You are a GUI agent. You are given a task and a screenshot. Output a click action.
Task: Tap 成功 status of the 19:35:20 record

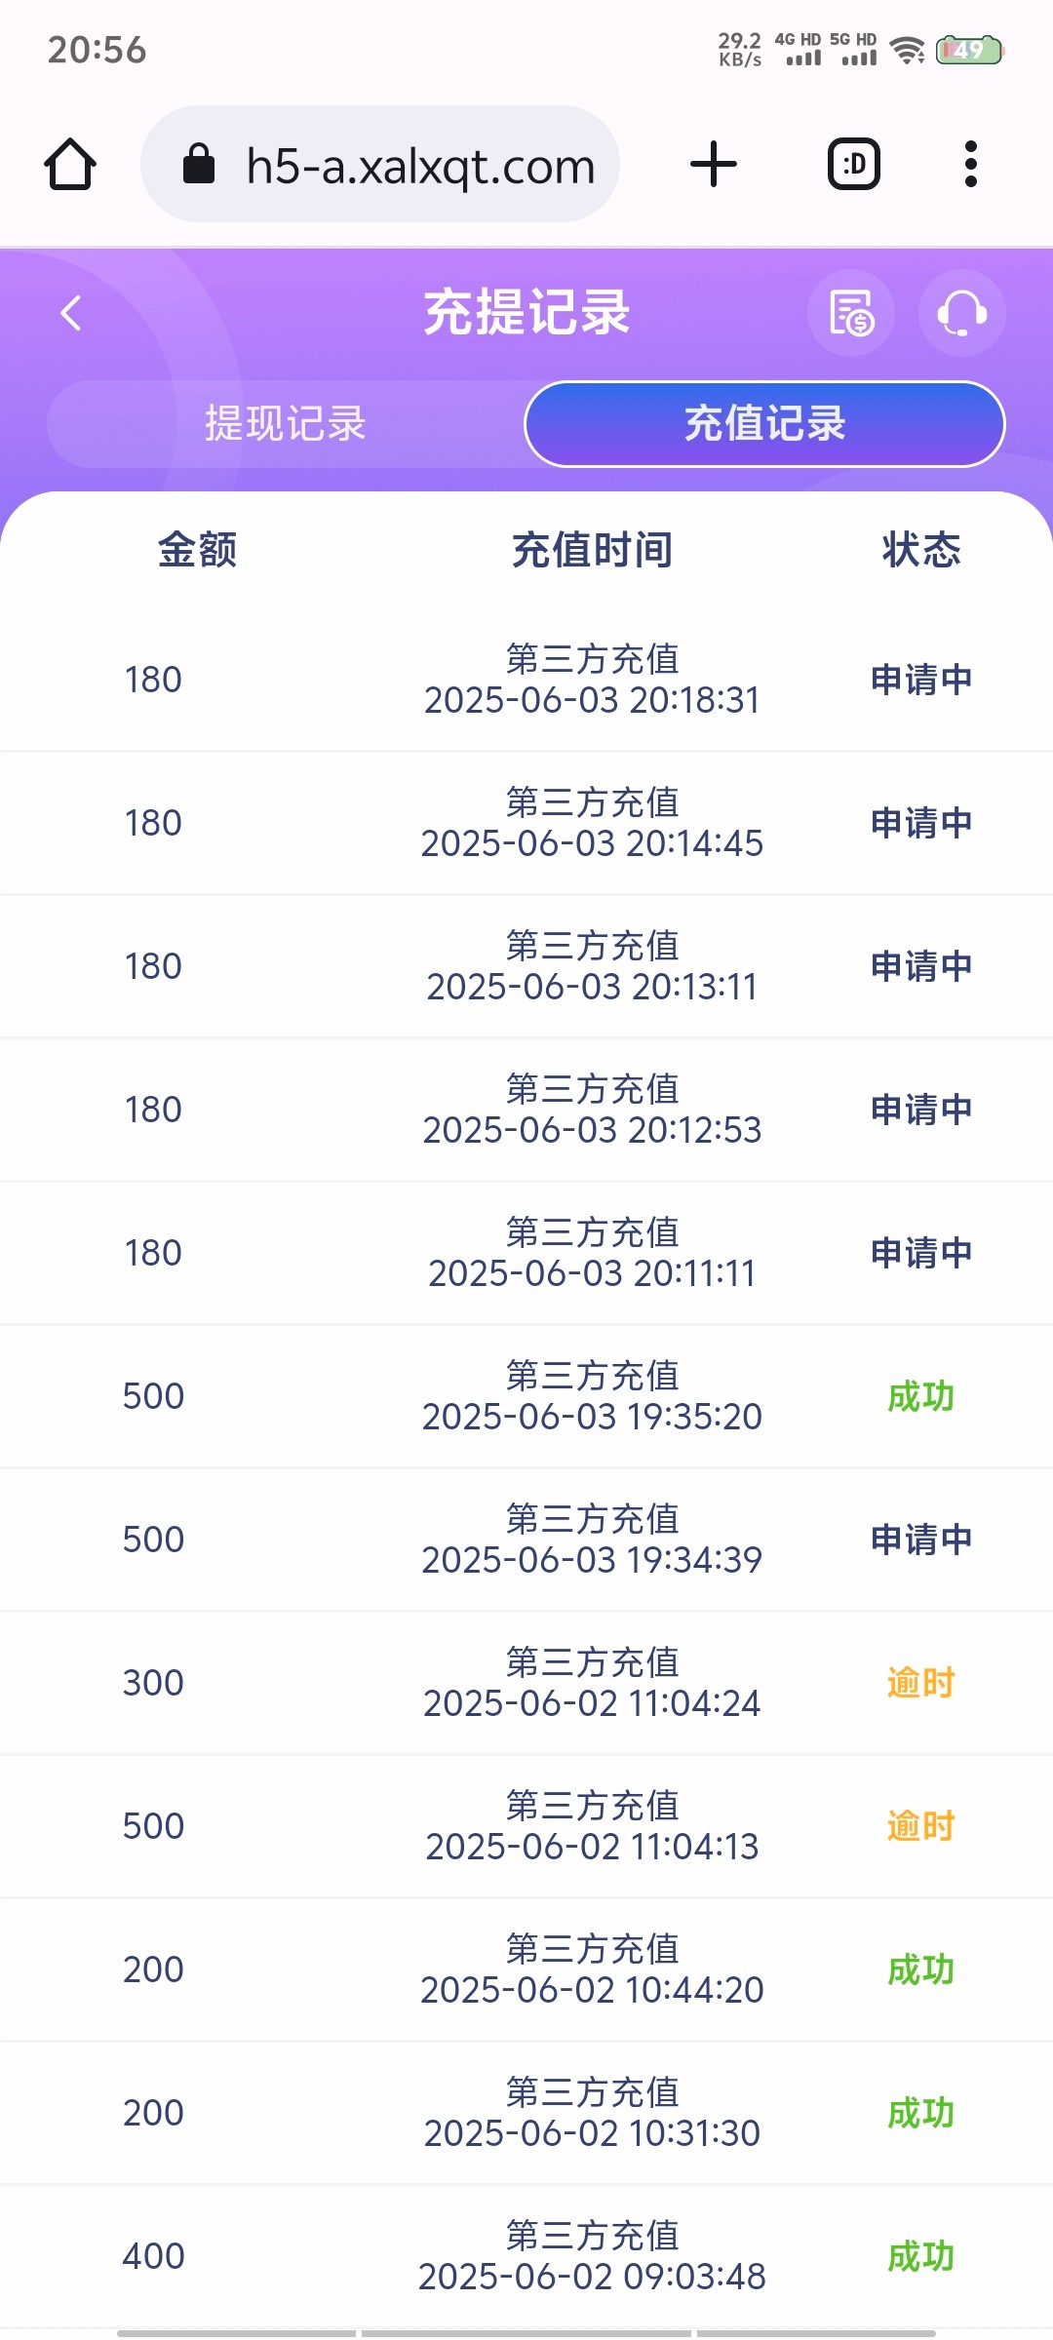point(920,1396)
